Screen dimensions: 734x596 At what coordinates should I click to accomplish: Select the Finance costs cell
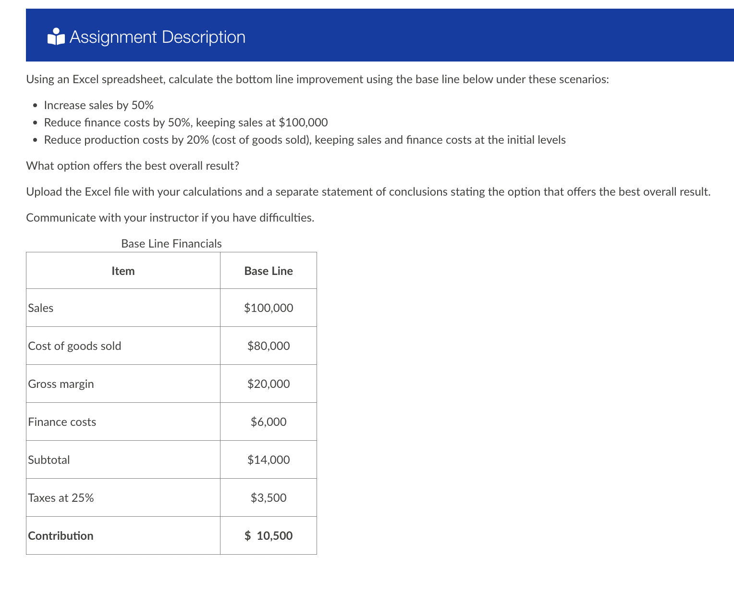62,422
